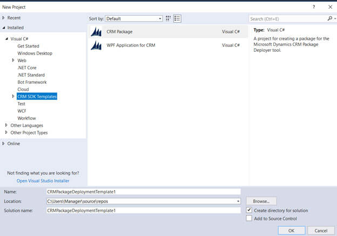Expand the Other Project Types node
This screenshot has width=337, height=236.
(x=6, y=132)
